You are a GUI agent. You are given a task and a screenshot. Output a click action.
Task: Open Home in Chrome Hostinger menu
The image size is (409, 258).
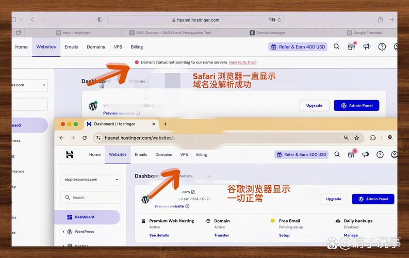click(95, 155)
